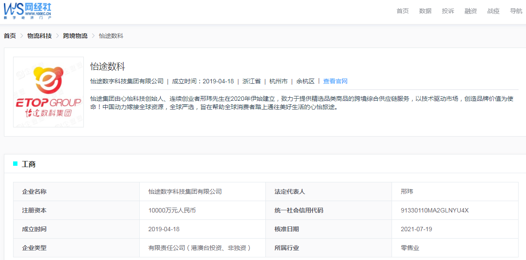Open the 融资 navigation item
Screen dimensions: 526x260
(471, 11)
